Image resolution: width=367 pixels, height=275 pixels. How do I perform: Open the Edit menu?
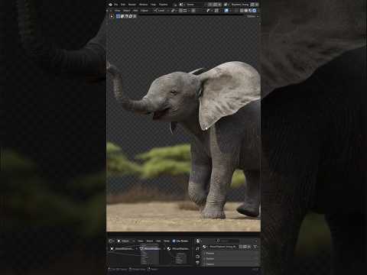tap(123, 5)
